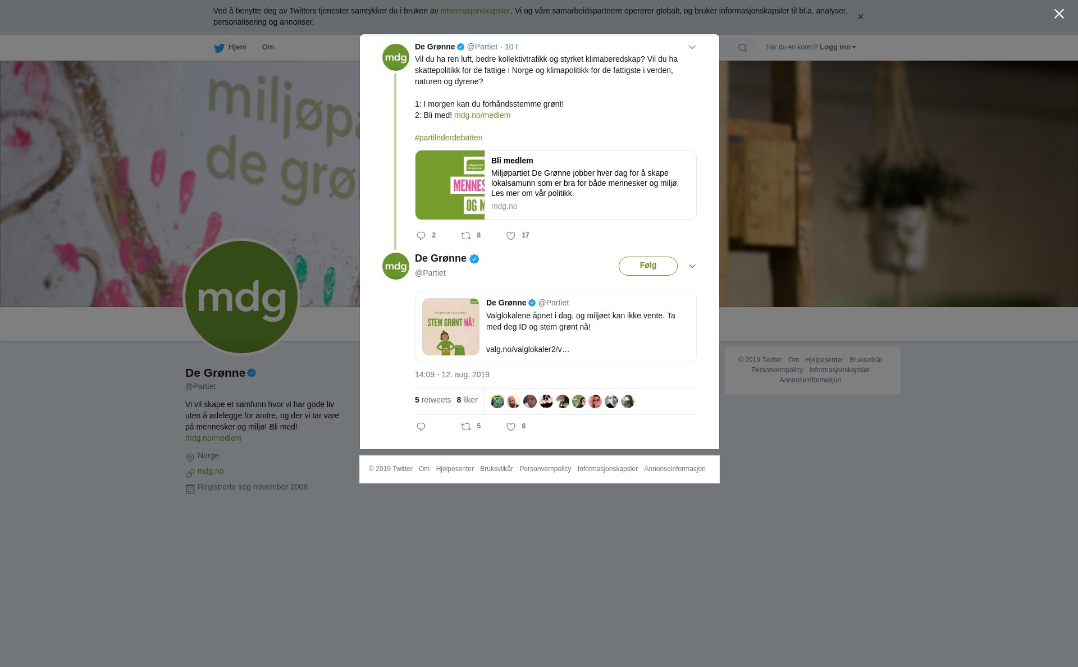Retweet the top tweet with 8 retweets
The height and width of the screenshot is (667, 1078).
pyautogui.click(x=466, y=236)
